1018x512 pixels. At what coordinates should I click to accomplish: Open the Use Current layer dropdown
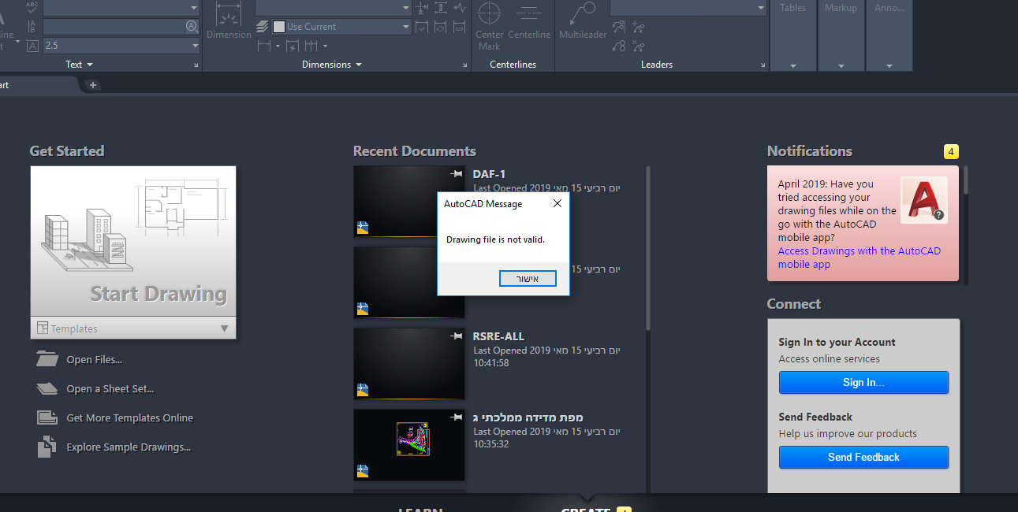(x=405, y=27)
